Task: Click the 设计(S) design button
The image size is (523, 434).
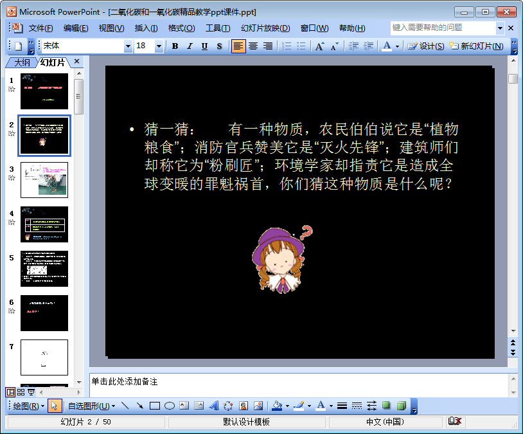Action: pos(425,46)
